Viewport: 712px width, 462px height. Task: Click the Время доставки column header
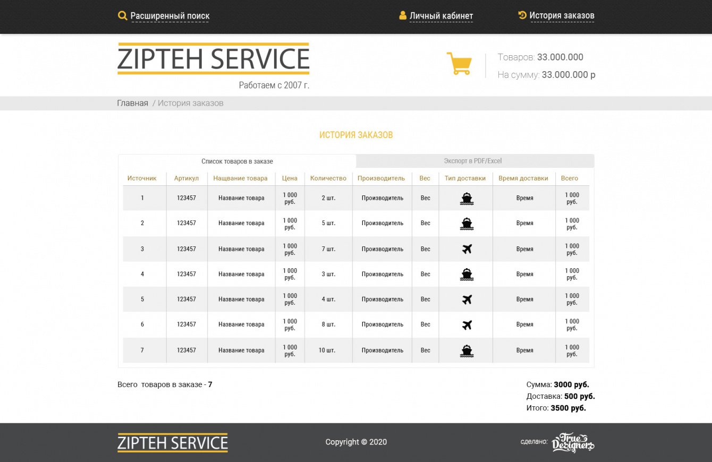523,178
